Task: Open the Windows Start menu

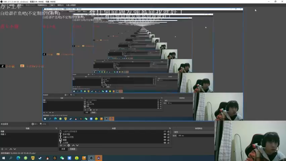Action: click(4, 158)
